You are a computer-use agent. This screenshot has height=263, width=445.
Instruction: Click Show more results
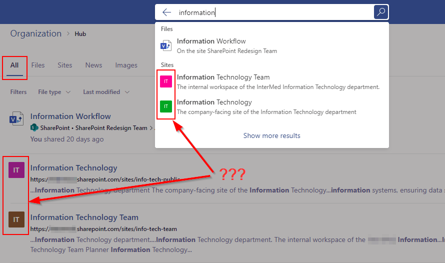pyautogui.click(x=272, y=135)
